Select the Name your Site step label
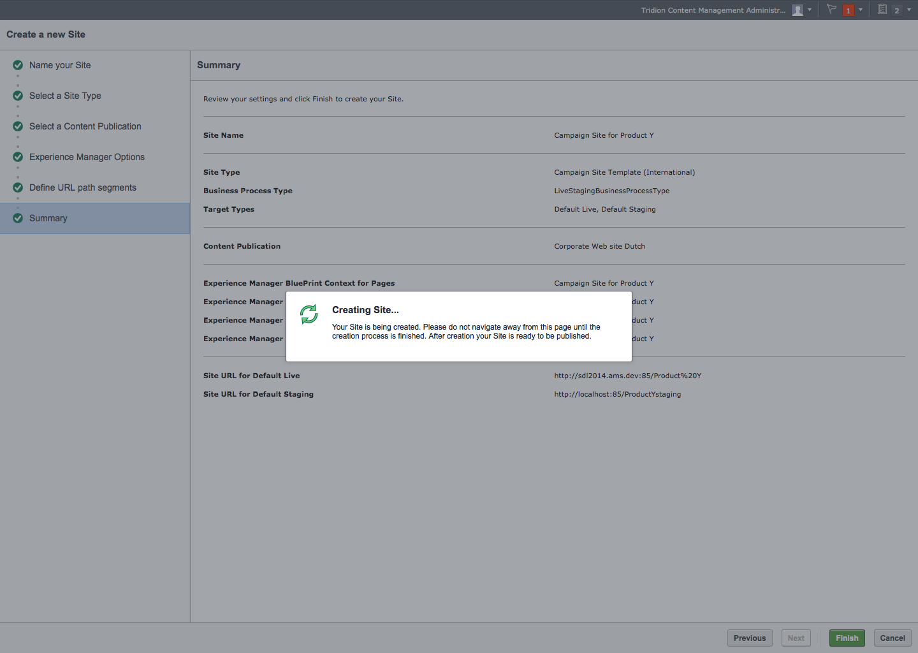918x653 pixels. [x=60, y=65]
